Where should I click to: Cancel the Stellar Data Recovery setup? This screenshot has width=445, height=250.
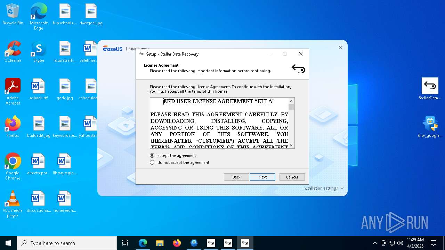point(292,177)
